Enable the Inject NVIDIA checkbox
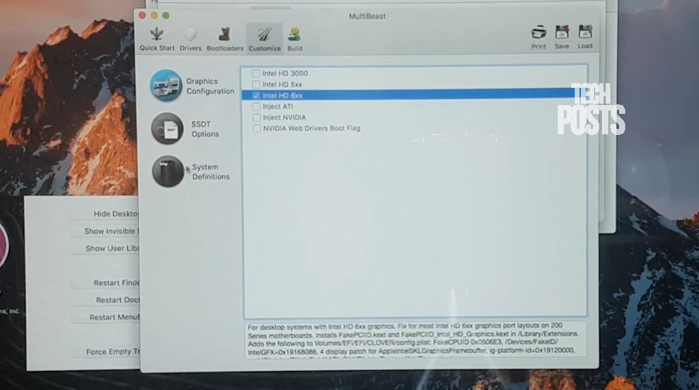699x390 pixels. (x=257, y=117)
